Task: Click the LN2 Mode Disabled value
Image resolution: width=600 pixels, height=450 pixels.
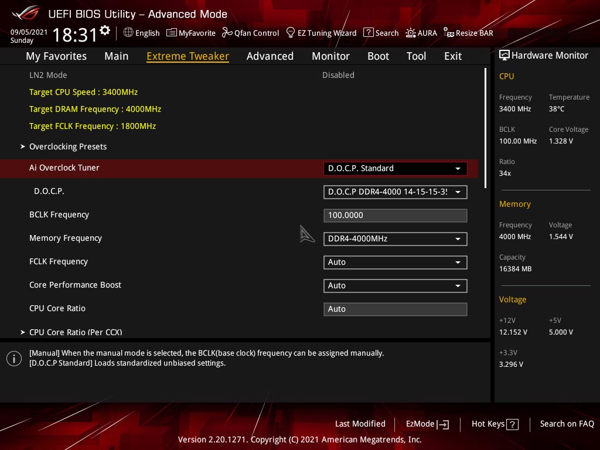Action: tap(338, 75)
